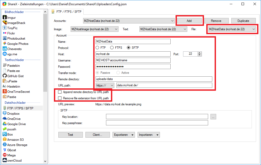
Task: Select the Flickr icon
Action: tap(5, 33)
